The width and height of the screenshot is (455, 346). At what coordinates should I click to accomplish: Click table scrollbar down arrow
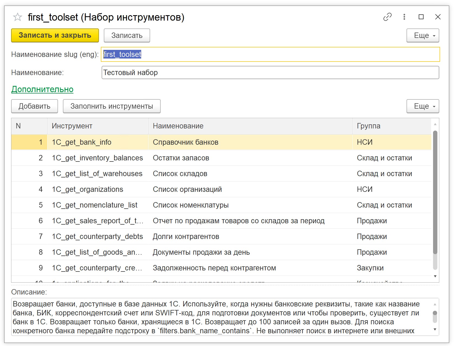tap(435, 276)
